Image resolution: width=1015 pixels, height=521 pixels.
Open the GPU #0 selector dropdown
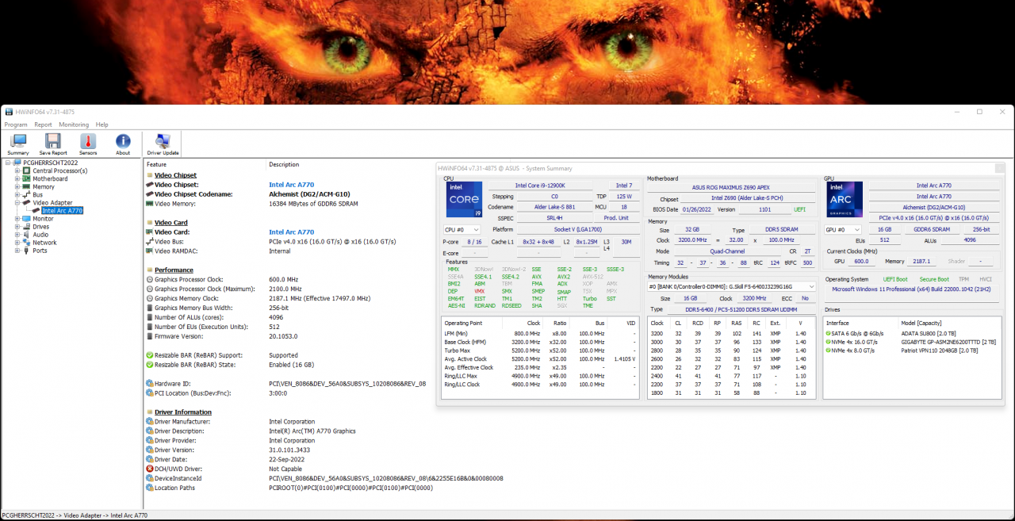843,230
